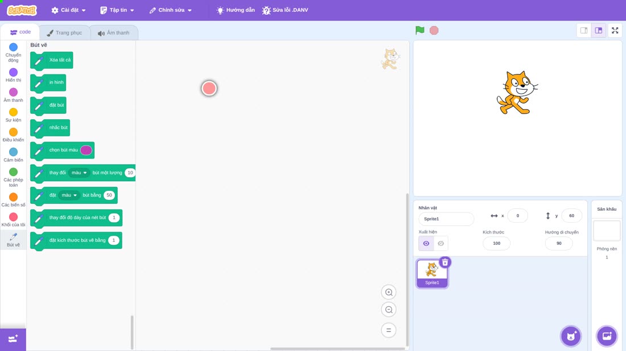Run project with green flag
Image resolution: width=626 pixels, height=351 pixels.
click(419, 30)
